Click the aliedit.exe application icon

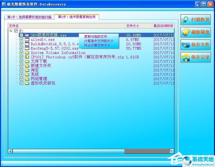[x=27, y=40]
